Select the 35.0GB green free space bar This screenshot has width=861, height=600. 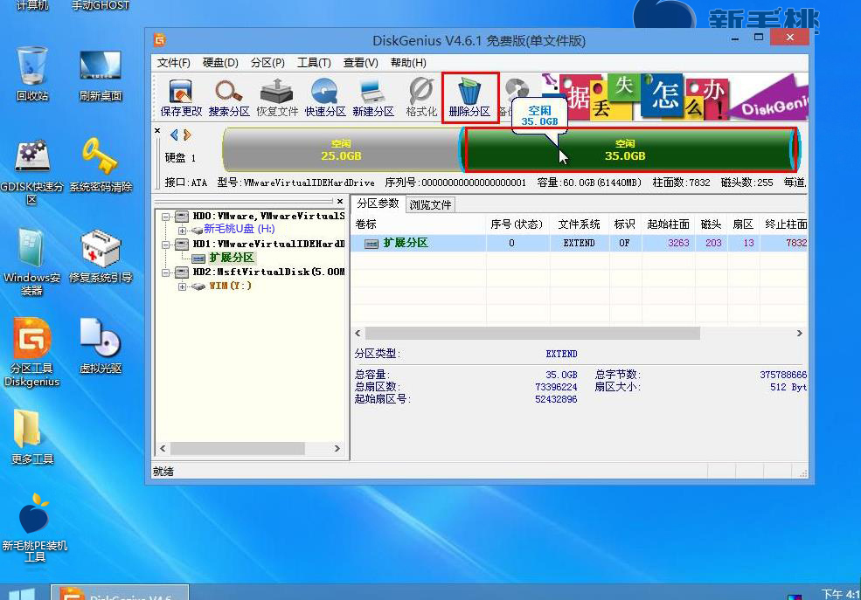630,149
